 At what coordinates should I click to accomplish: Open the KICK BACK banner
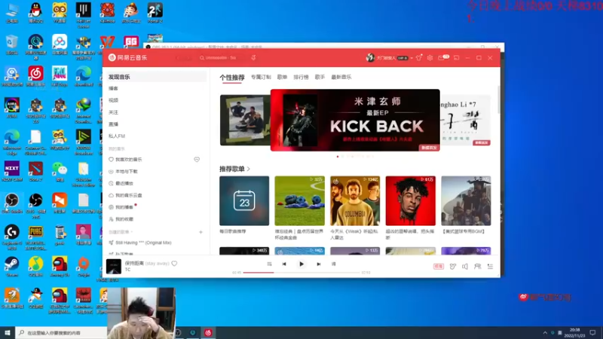(355, 120)
